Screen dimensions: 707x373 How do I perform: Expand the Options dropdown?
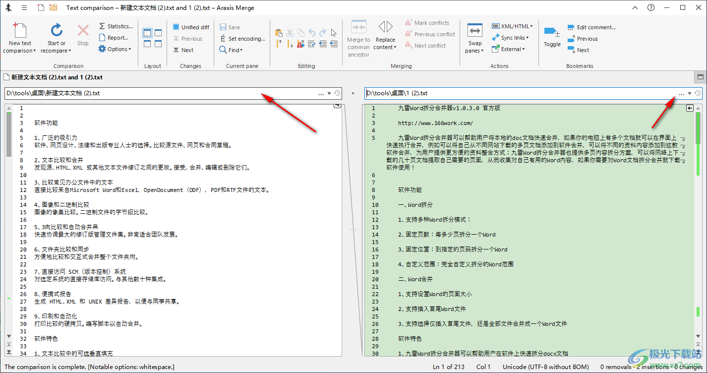point(115,49)
